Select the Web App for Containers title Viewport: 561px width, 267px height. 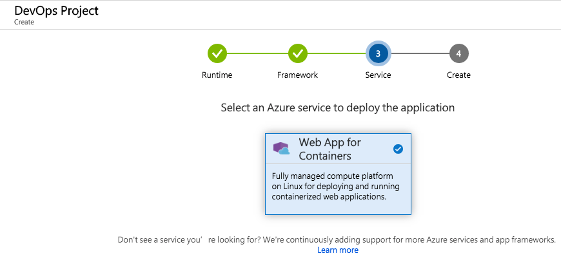tap(330, 149)
